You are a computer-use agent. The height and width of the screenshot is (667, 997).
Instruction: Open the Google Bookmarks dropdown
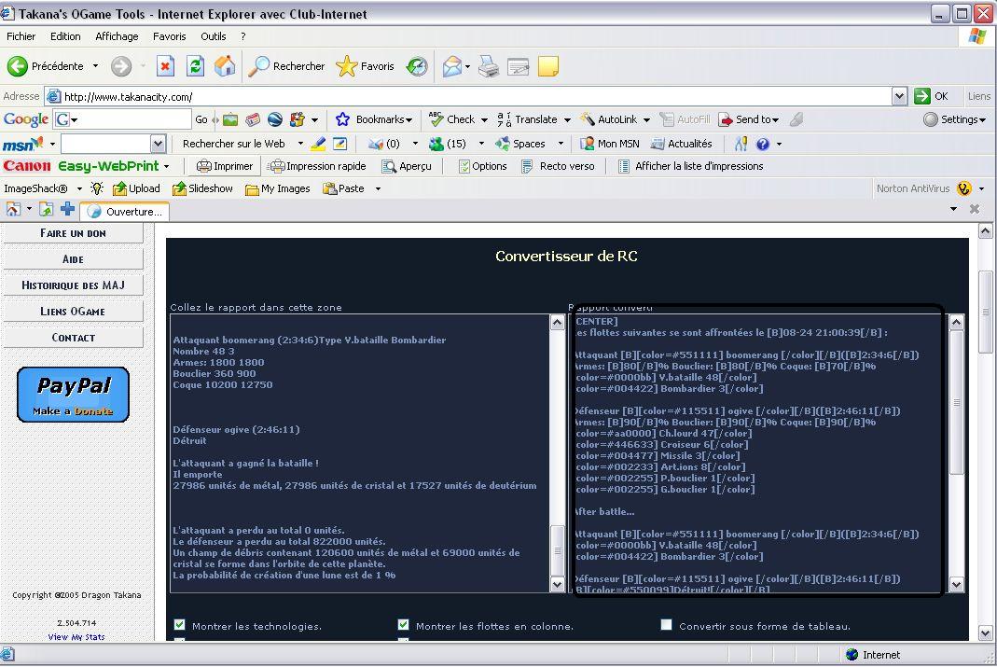click(374, 119)
